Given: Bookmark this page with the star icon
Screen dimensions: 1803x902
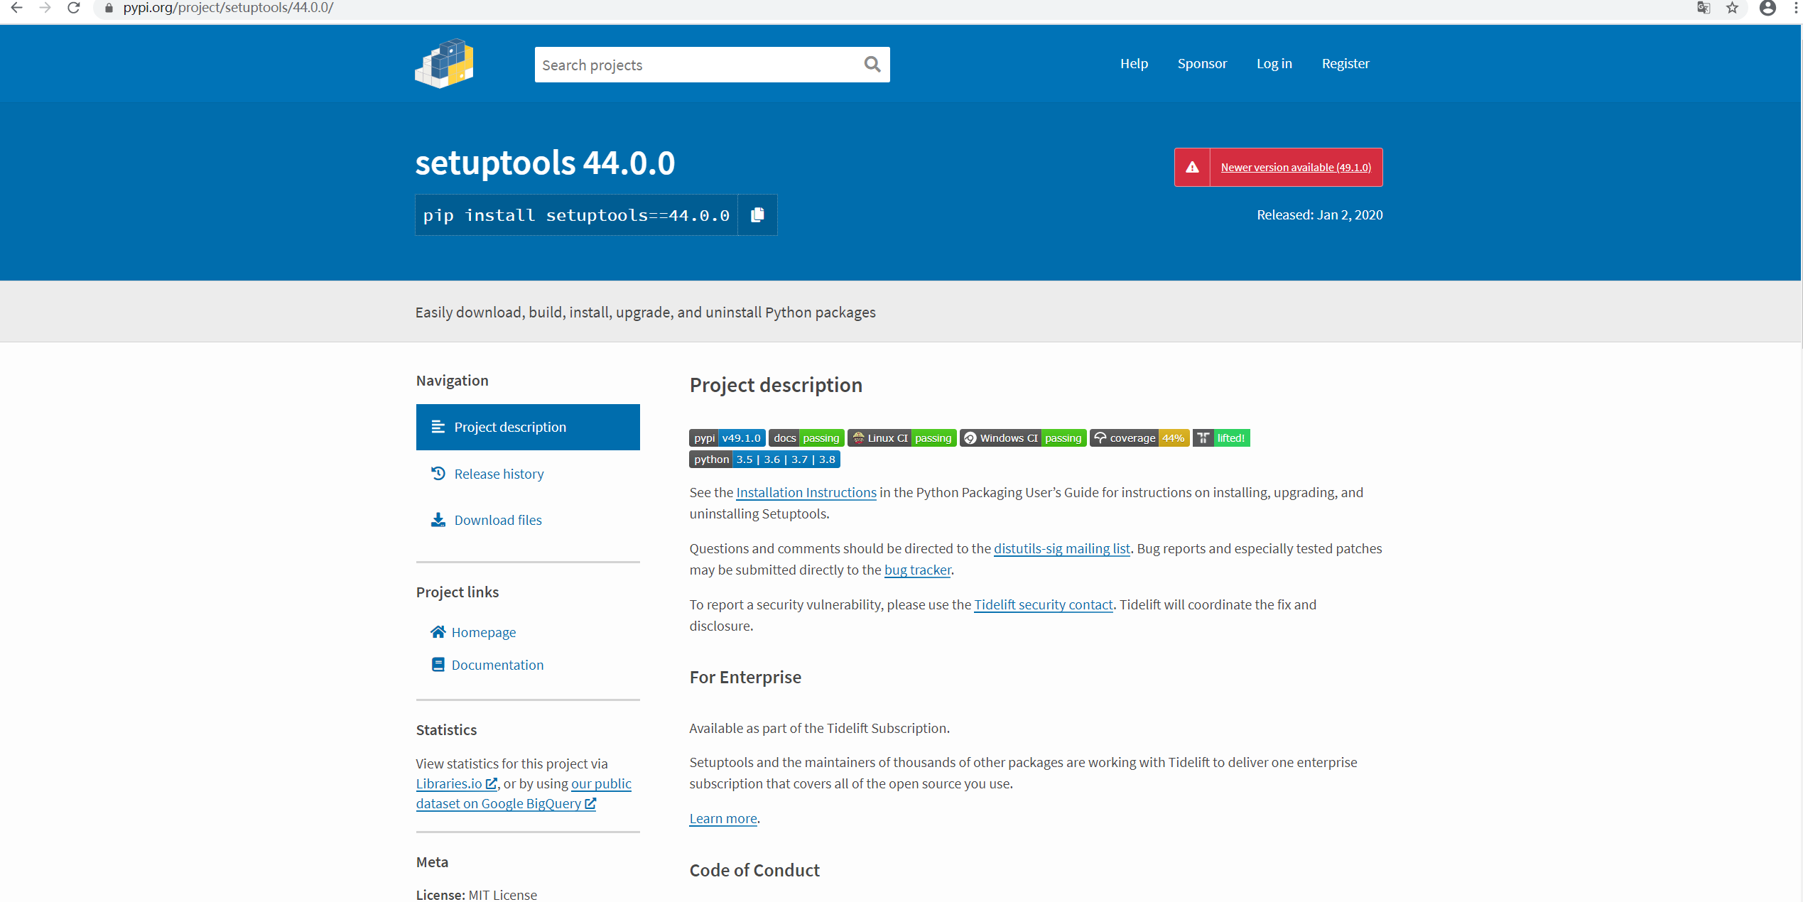Looking at the screenshot, I should [x=1733, y=8].
